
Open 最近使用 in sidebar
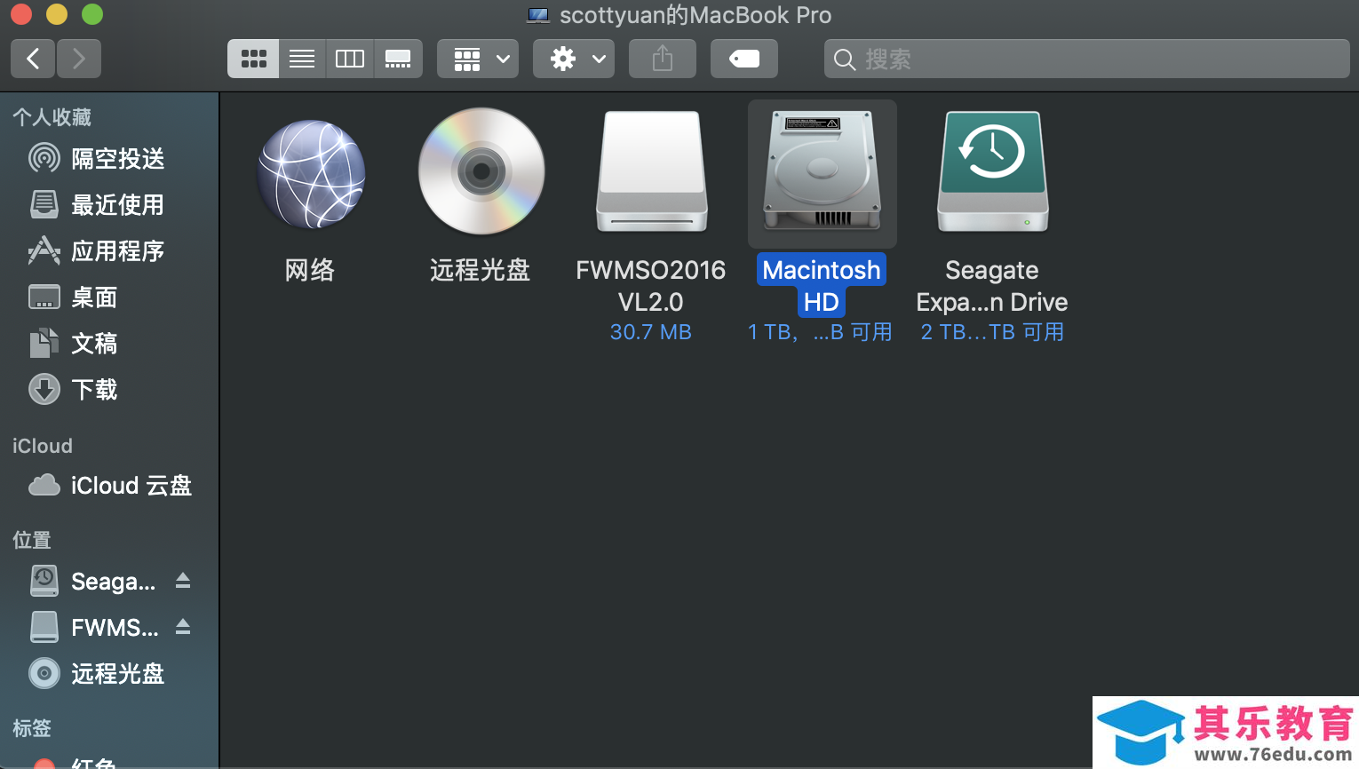[109, 205]
